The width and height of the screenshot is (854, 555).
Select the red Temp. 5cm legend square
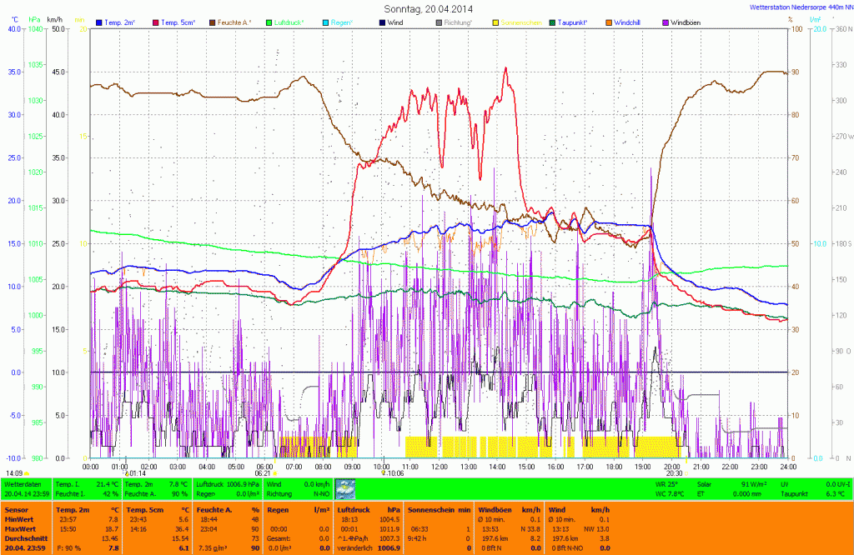[x=155, y=22]
